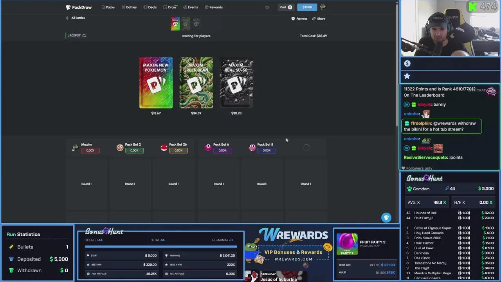Click username ResiveSiervocoqueto in chat
Screen dimensions: 501x282
[x=425, y=157]
